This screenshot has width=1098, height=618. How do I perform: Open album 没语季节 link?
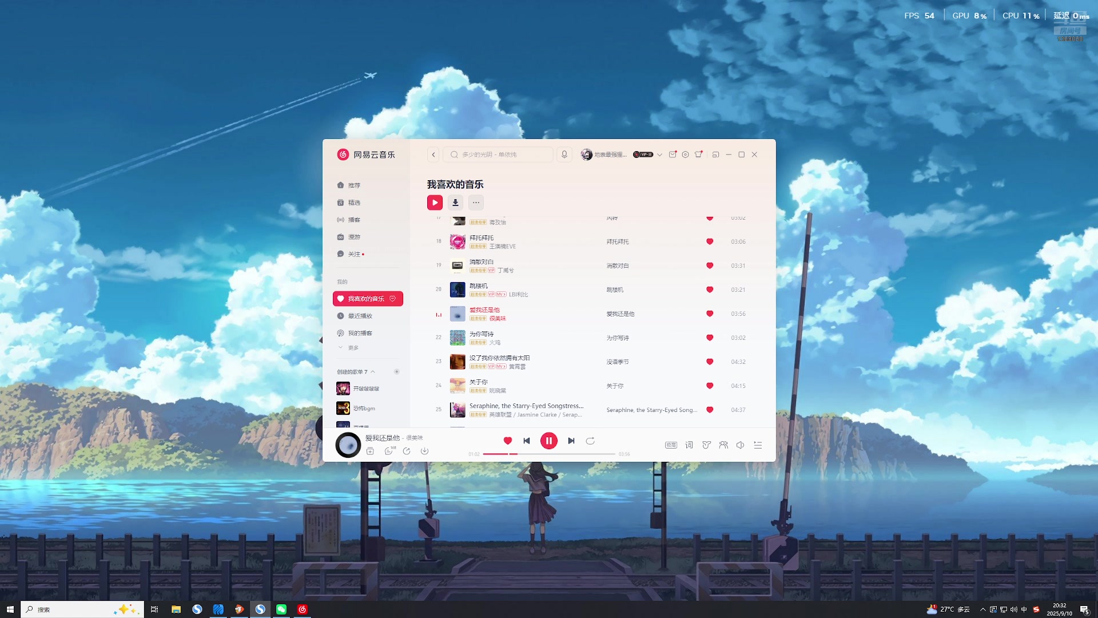click(x=618, y=362)
